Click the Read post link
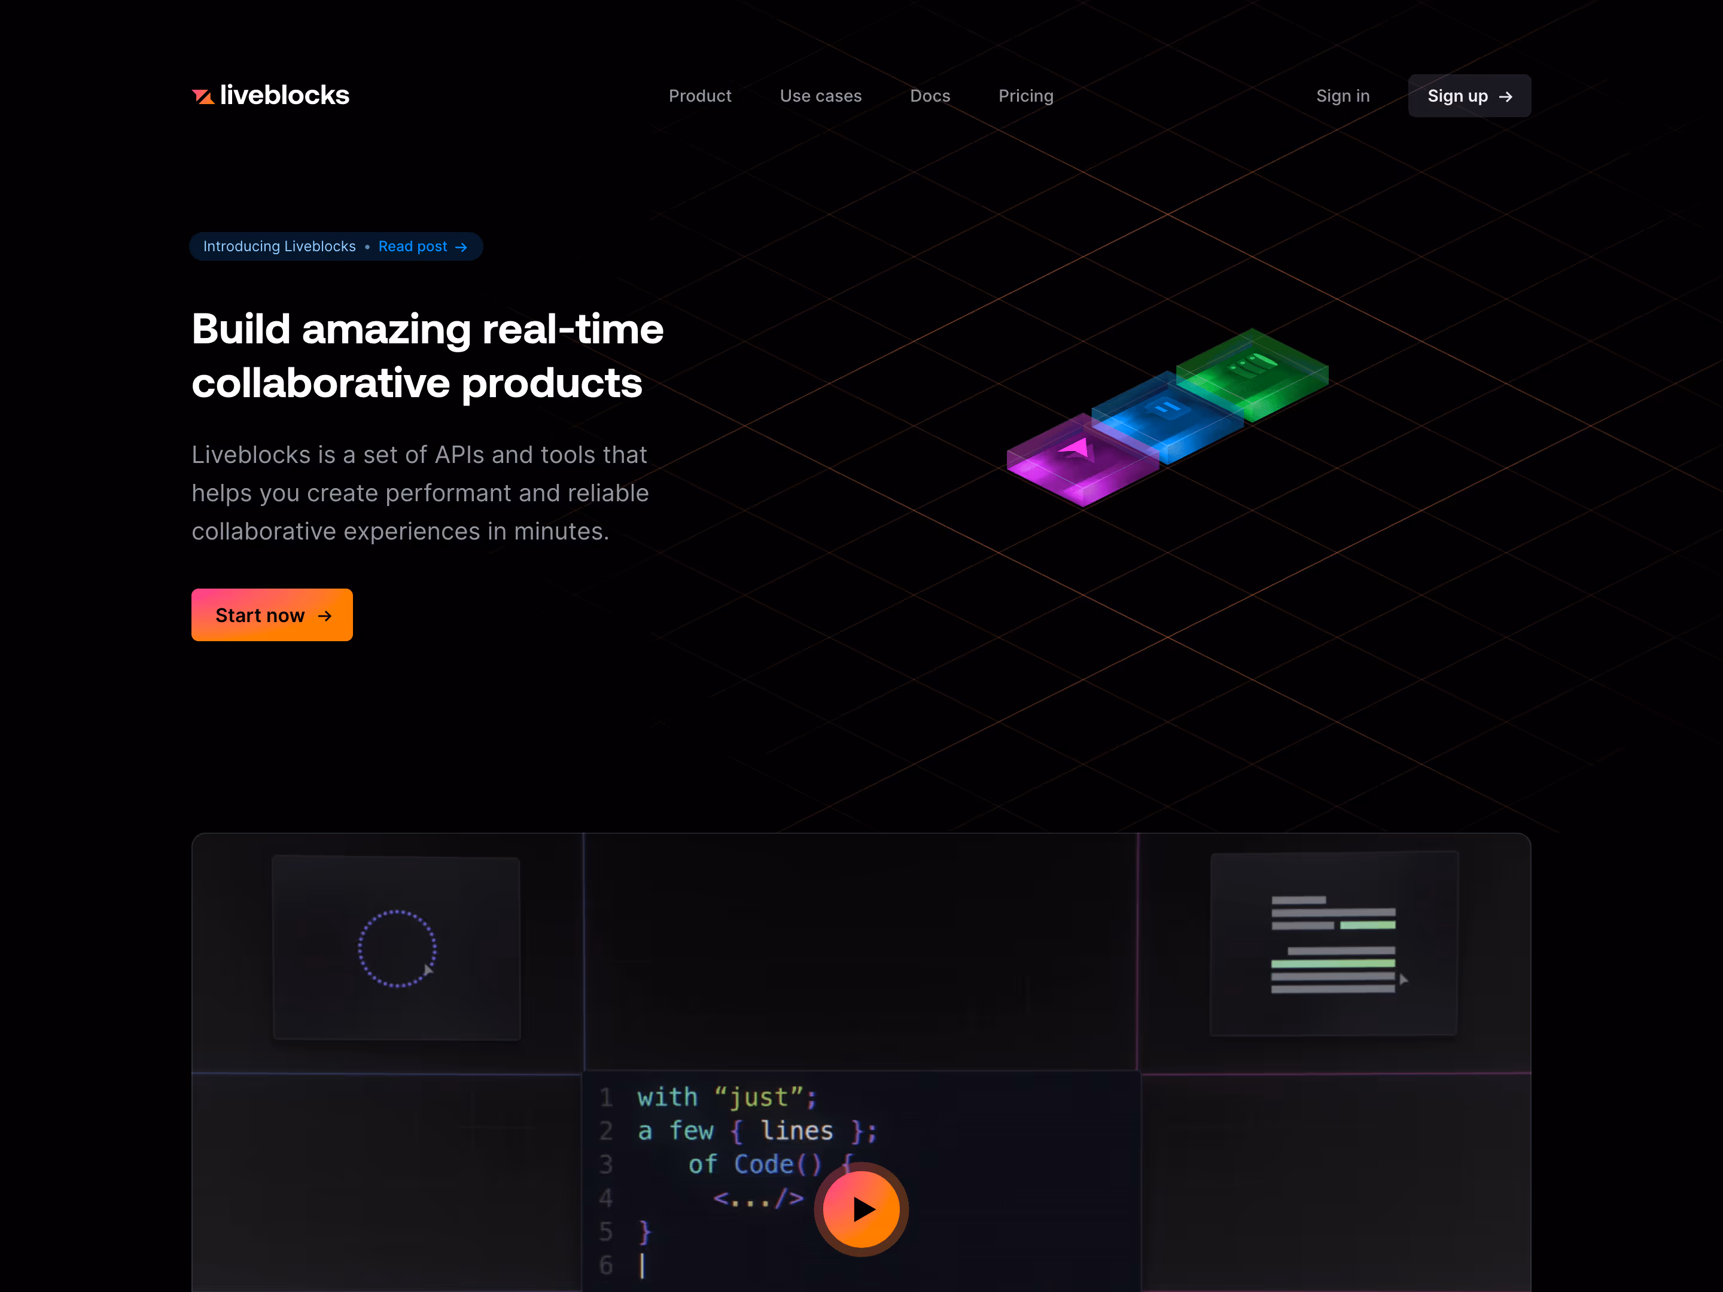The image size is (1723, 1292). [413, 246]
